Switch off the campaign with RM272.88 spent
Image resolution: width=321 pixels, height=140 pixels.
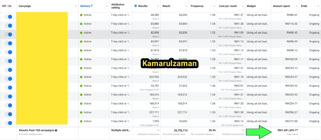click(x=9, y=123)
